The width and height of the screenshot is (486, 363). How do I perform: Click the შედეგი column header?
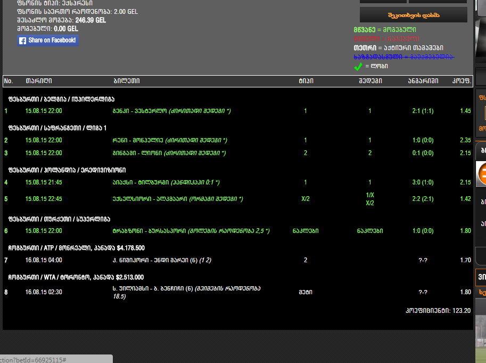click(369, 81)
